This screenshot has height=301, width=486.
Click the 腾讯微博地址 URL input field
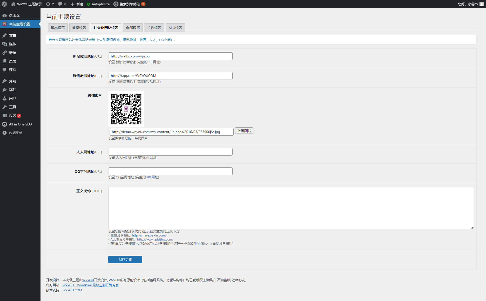pos(171,76)
